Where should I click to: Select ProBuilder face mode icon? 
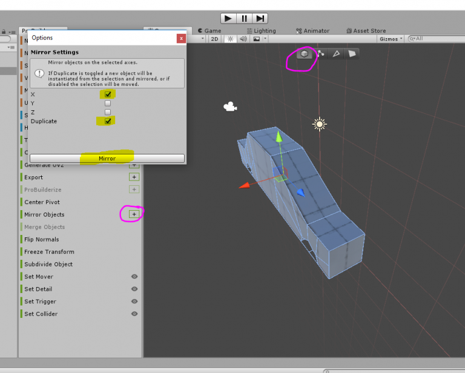[x=352, y=54]
